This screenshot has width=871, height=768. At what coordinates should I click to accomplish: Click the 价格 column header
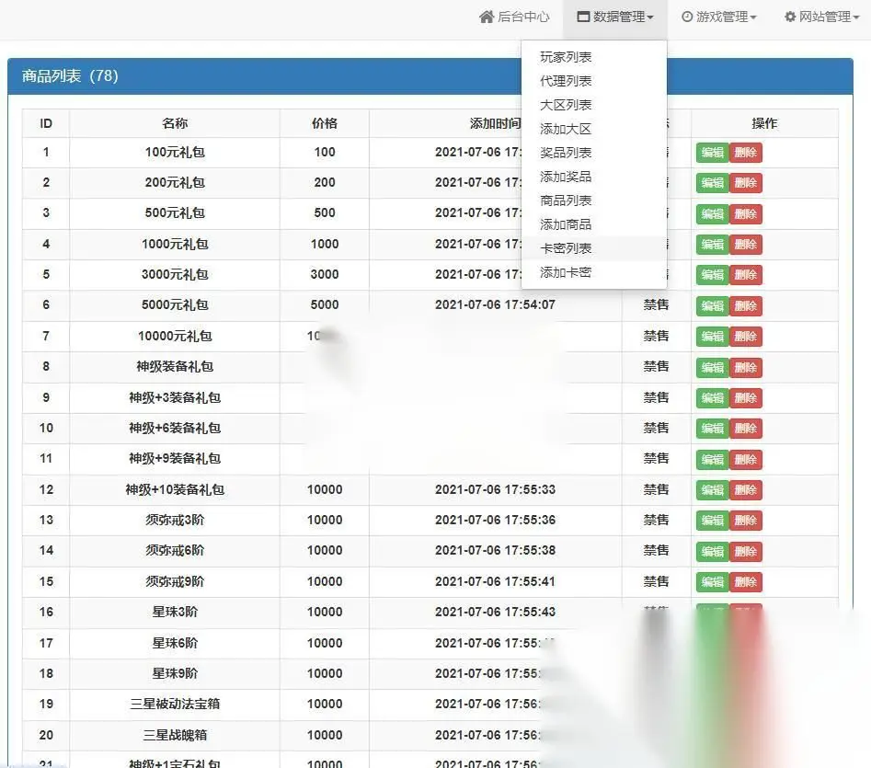[325, 123]
